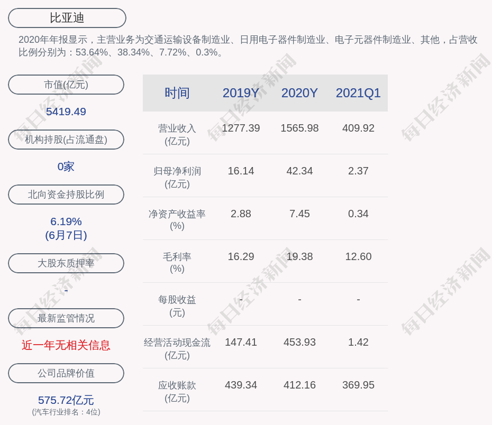492x425 pixels.
Task: Select the 6.19% northbound holding value
Action: point(66,221)
